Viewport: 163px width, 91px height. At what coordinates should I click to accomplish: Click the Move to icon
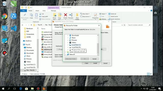click(x=55, y=15)
